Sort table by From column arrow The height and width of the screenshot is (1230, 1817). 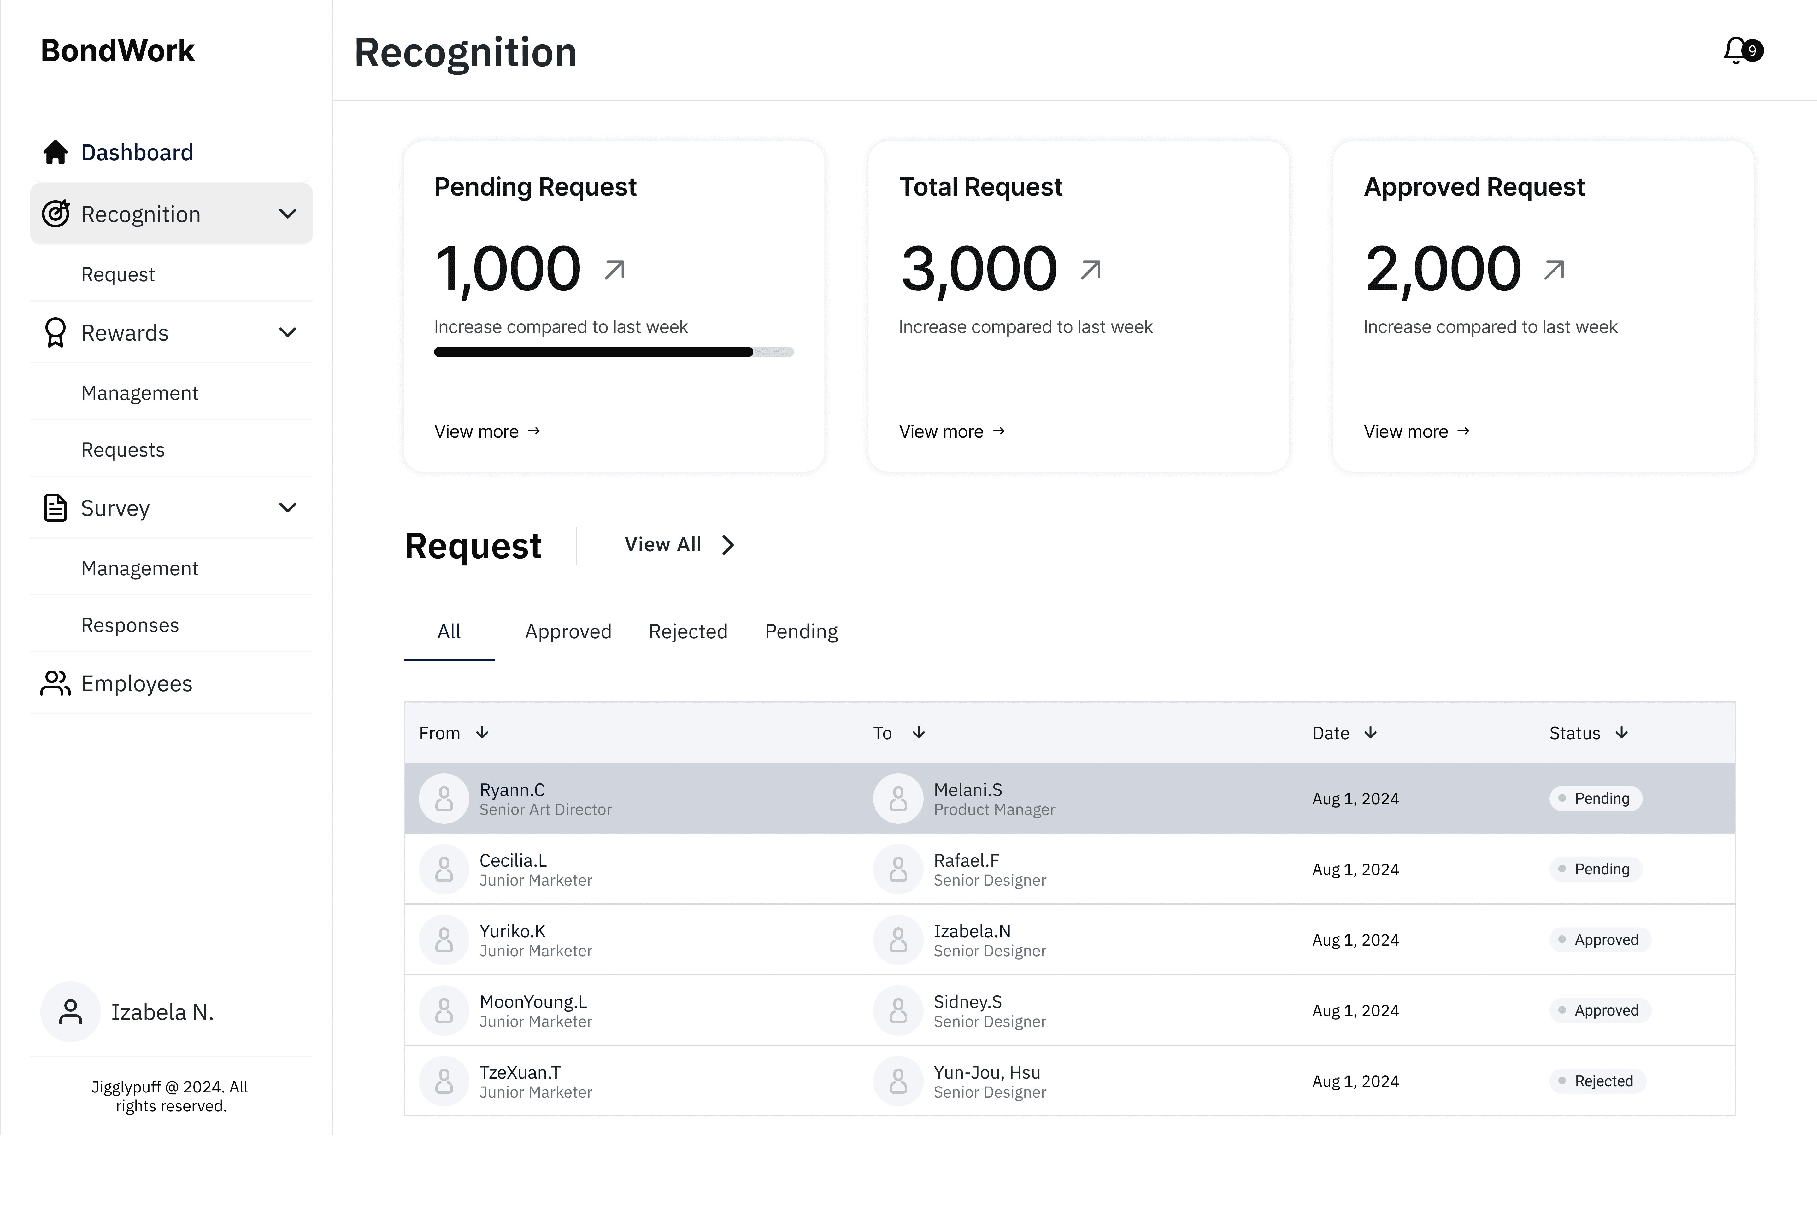482,732
